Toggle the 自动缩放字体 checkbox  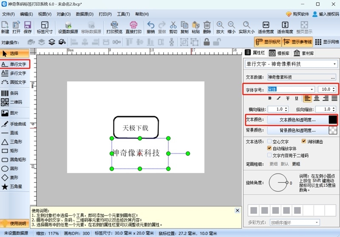(270, 149)
